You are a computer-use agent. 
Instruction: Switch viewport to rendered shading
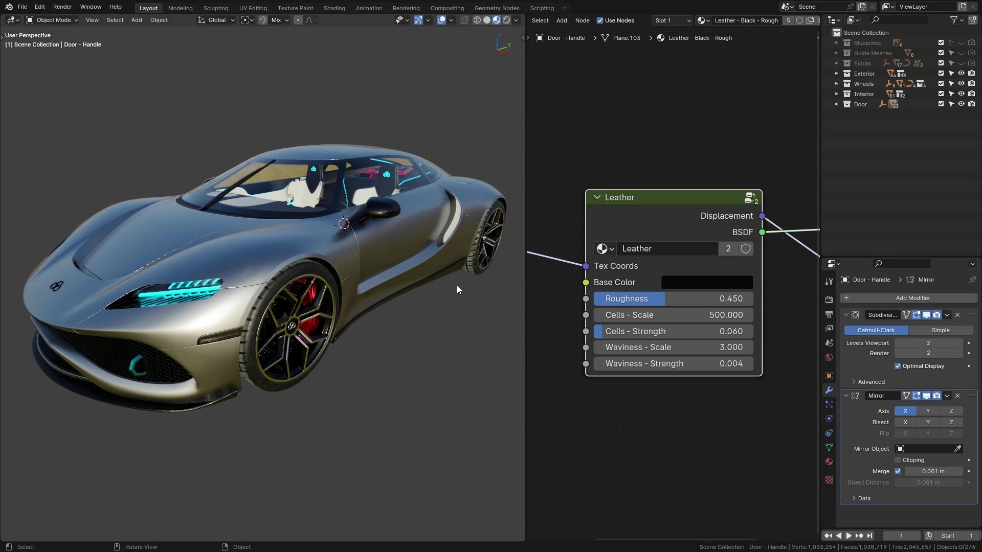pos(506,20)
